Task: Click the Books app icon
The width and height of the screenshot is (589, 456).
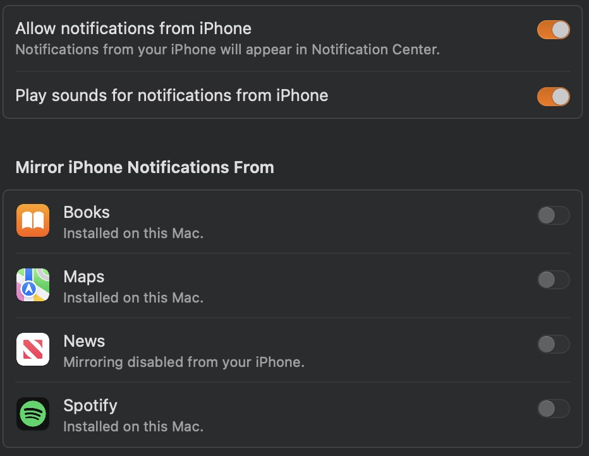Action: click(33, 220)
